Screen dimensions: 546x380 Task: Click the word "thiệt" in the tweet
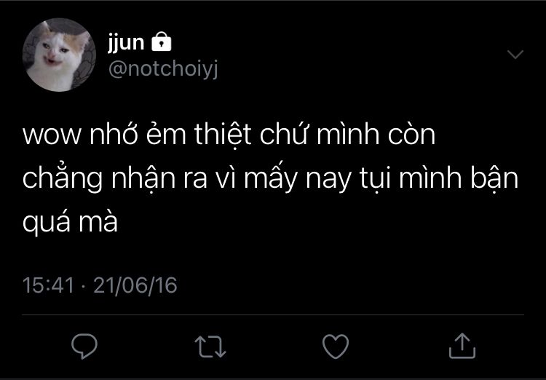pyautogui.click(x=223, y=134)
